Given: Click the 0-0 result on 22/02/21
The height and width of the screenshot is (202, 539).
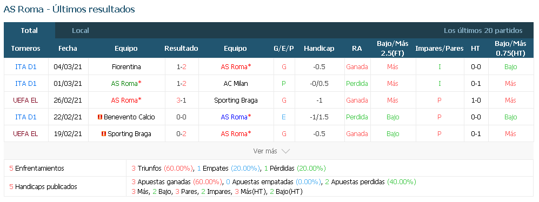Looking at the screenshot, I should (x=182, y=117).
